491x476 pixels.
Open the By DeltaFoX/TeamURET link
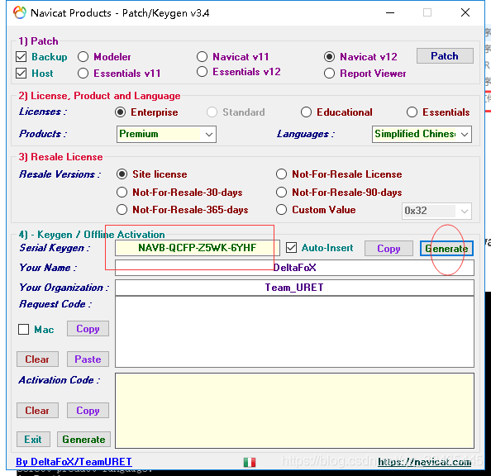pos(74,462)
